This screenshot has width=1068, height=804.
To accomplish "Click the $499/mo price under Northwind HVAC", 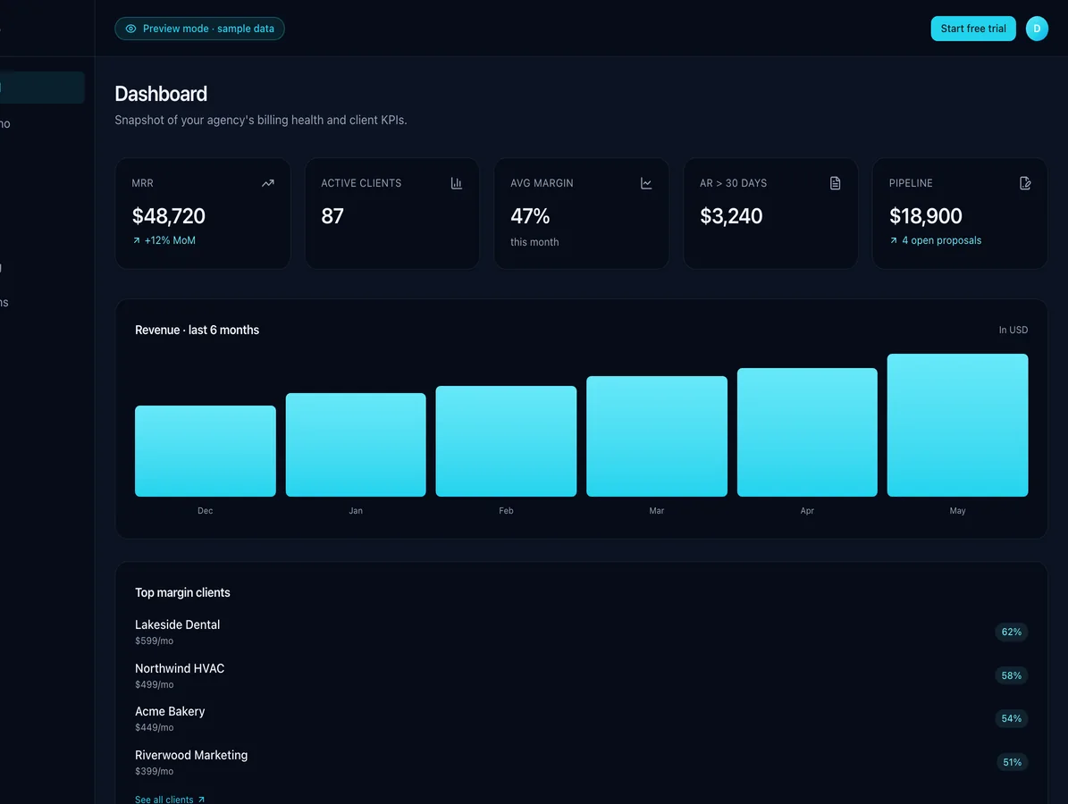I will click(154, 684).
